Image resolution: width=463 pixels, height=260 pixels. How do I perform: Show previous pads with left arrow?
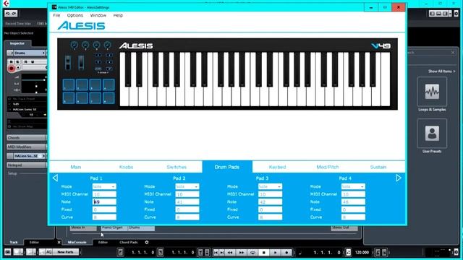[55, 178]
